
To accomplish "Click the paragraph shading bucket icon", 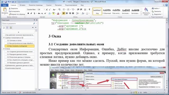I will click(83, 13).
